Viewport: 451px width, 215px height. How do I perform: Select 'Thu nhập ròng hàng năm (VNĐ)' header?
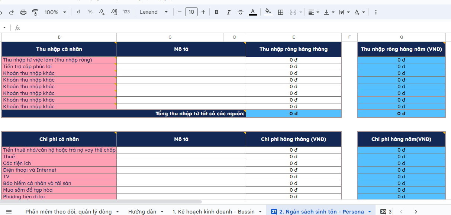tap(402, 49)
